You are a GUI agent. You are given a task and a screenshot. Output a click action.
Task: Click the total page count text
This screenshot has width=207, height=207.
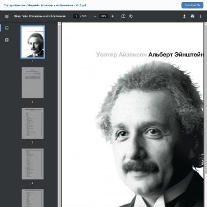pyautogui.click(x=83, y=16)
